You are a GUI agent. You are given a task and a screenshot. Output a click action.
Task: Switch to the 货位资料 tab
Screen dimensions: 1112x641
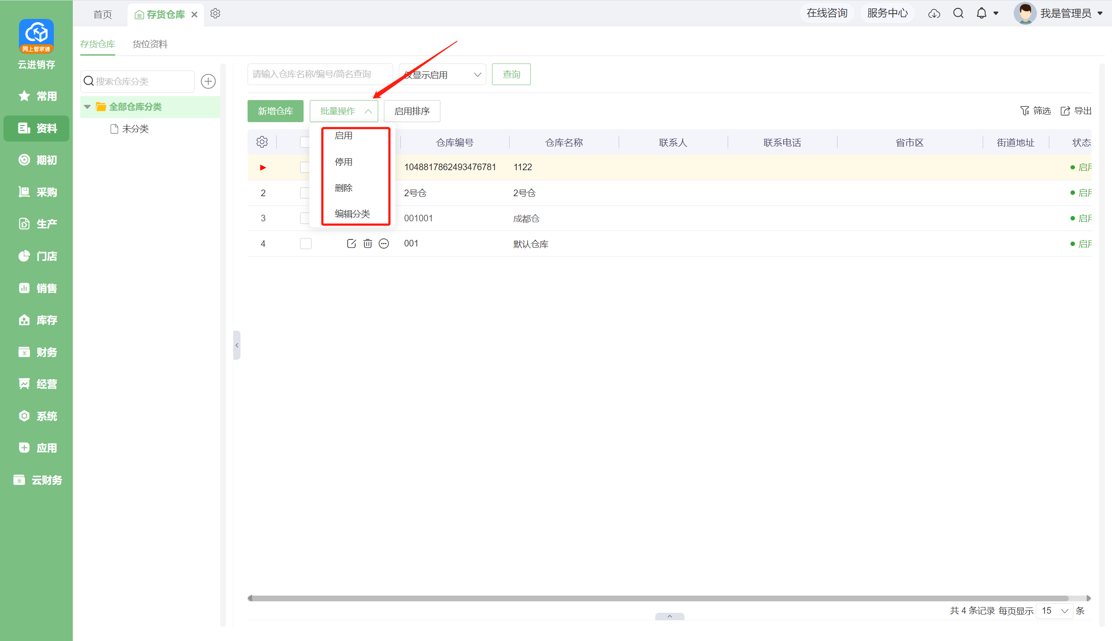[x=150, y=44]
